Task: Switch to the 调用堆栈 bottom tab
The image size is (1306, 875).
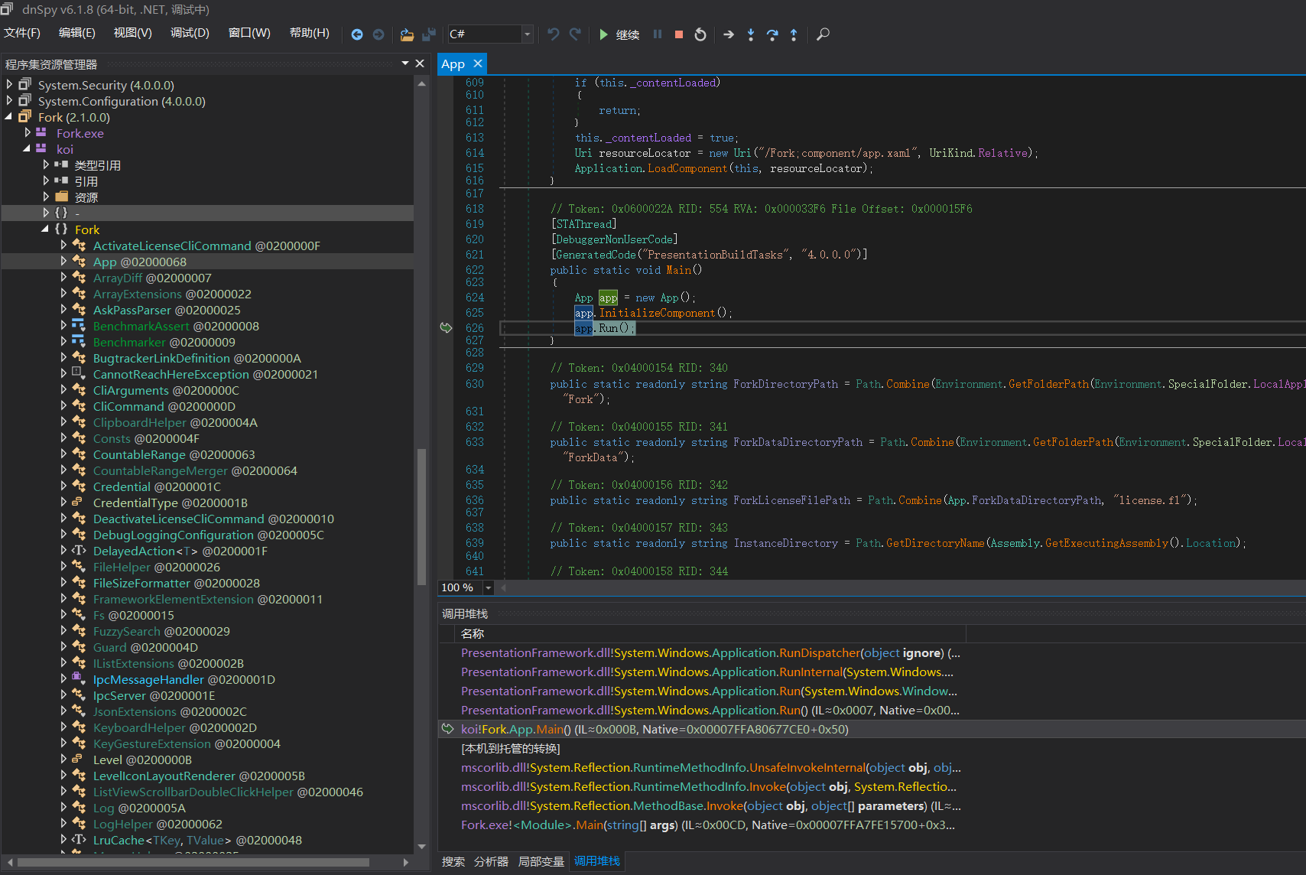Action: point(597,861)
